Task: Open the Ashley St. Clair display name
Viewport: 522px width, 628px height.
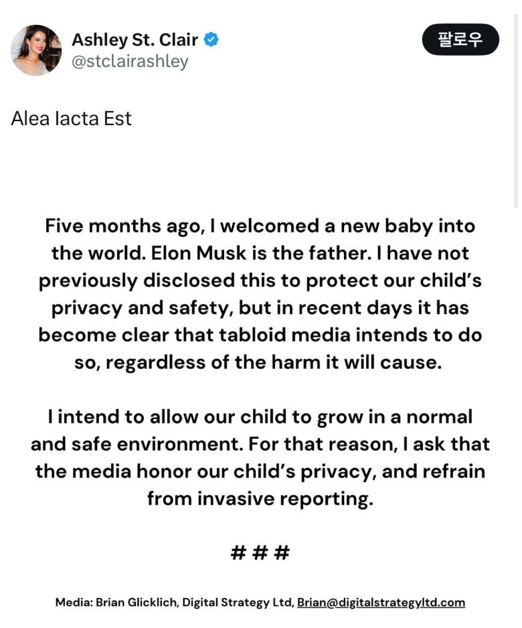Action: coord(135,40)
